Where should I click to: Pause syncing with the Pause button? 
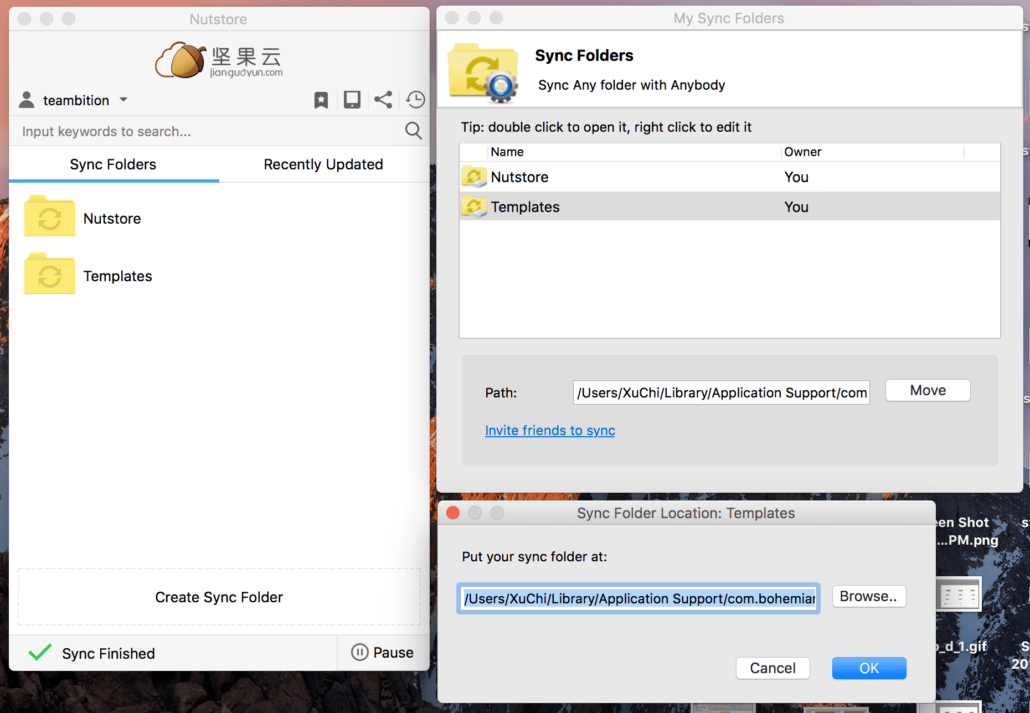point(383,653)
